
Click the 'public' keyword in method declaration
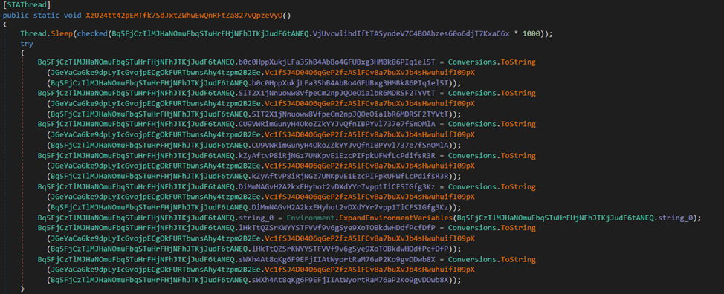pos(16,15)
